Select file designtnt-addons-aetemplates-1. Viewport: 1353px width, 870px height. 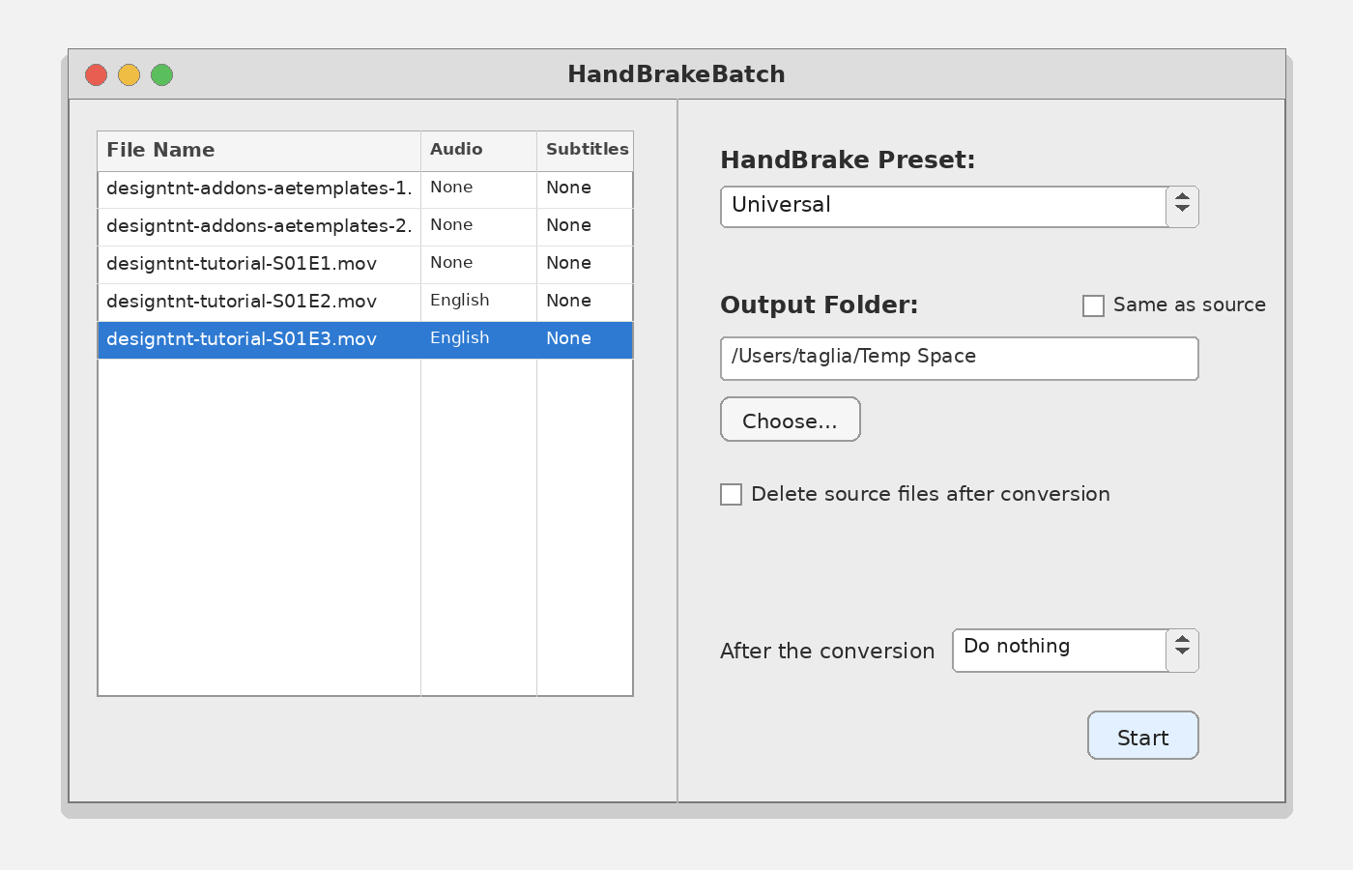(x=259, y=188)
